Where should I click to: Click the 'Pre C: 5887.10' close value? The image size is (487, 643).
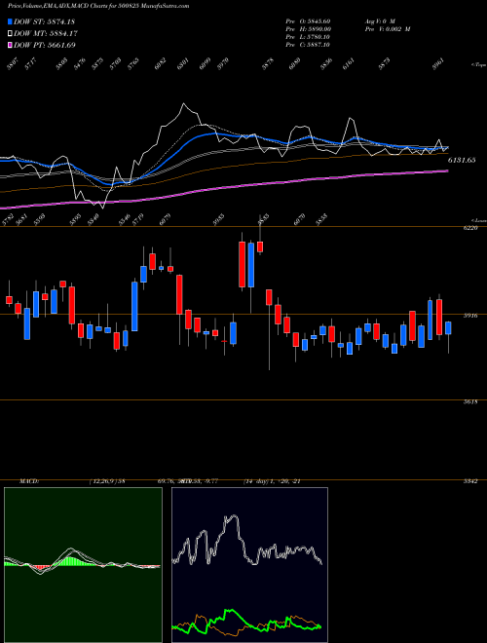pyautogui.click(x=308, y=45)
